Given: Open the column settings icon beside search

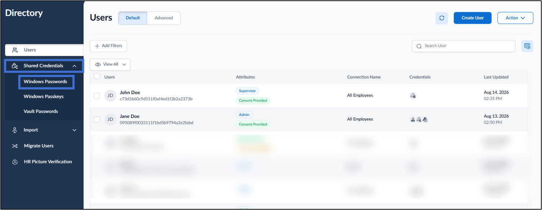Looking at the screenshot, I should coord(527,46).
